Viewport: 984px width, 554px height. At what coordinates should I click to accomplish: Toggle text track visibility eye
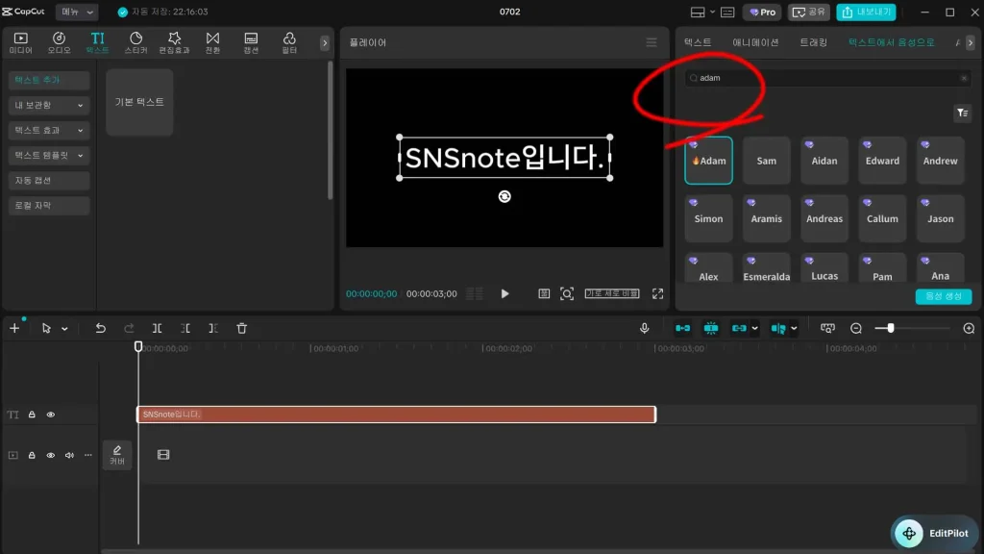point(51,415)
